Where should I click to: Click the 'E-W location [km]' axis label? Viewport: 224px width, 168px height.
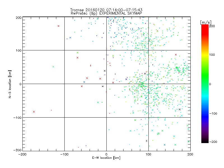point(106,158)
